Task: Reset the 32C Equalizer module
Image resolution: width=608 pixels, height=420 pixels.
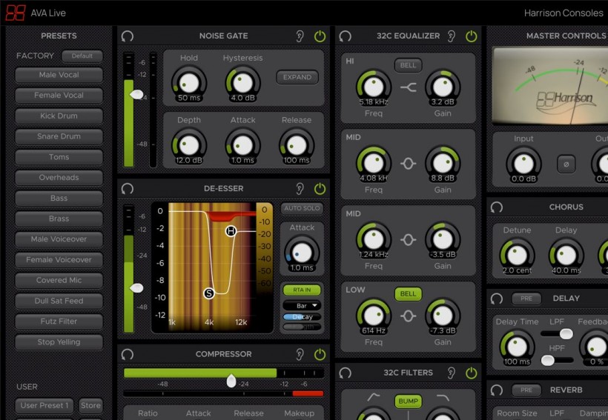Action: 345,36
